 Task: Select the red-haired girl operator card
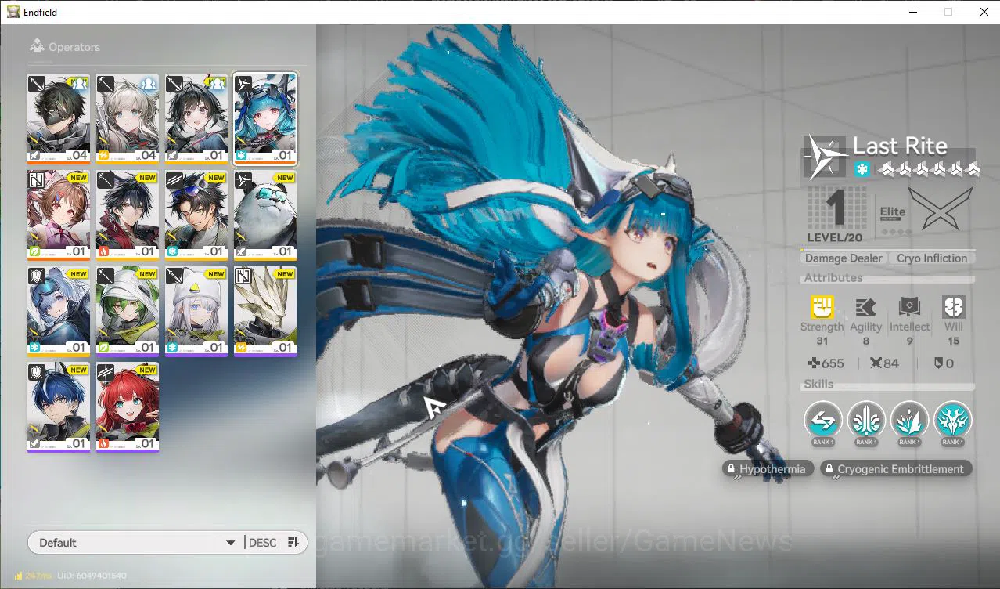point(128,407)
